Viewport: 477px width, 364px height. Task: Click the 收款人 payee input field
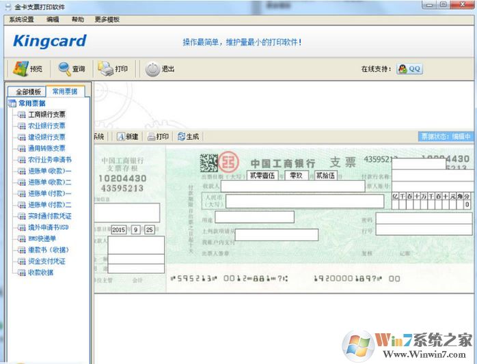point(292,186)
